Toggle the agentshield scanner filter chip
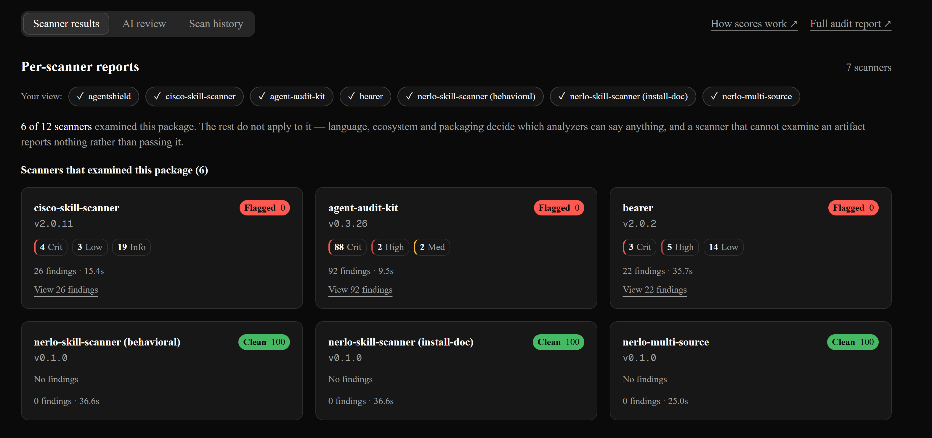 [103, 96]
